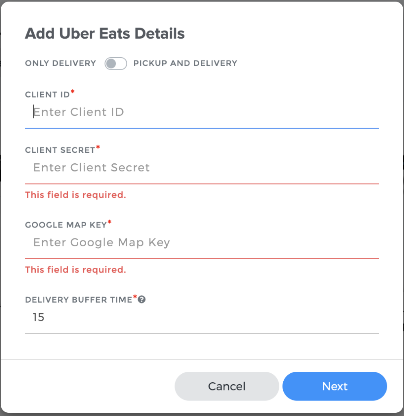
Task: Click the Client Secret required error message
Action: tap(75, 195)
